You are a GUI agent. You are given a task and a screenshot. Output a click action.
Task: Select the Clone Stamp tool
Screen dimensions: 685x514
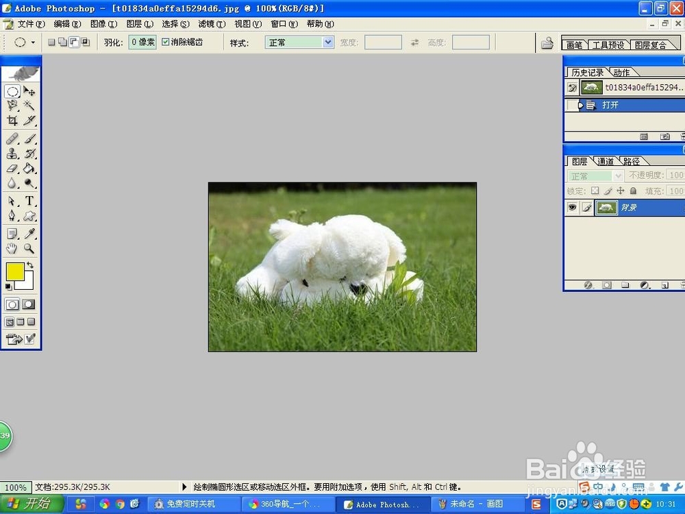(12, 154)
